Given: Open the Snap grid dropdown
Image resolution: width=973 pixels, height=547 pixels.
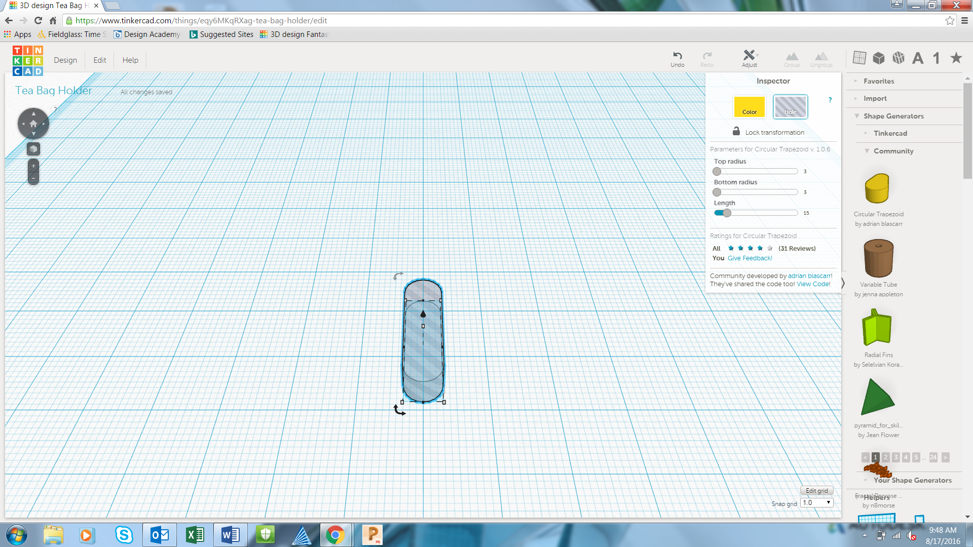Looking at the screenshot, I should [x=816, y=503].
